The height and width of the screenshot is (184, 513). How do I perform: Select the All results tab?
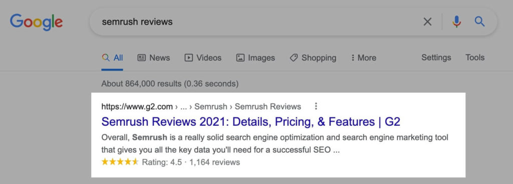tap(112, 58)
